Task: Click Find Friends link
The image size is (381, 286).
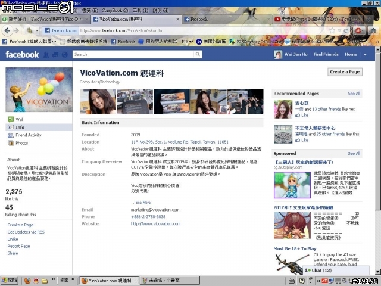Action: pos(326,54)
